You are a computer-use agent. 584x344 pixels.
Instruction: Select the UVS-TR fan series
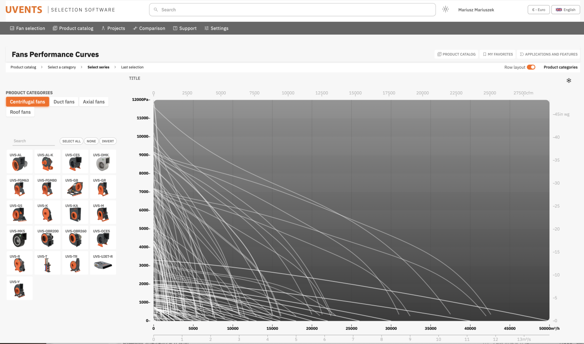pyautogui.click(x=75, y=263)
